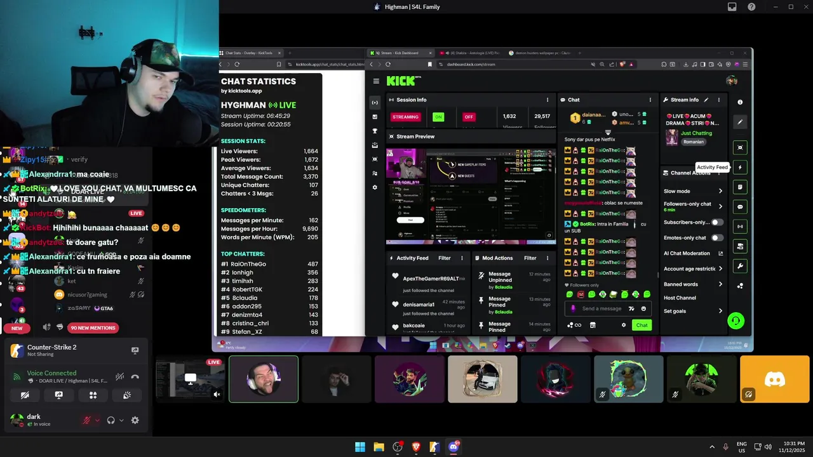Open Kick profile avatar menu

732,81
